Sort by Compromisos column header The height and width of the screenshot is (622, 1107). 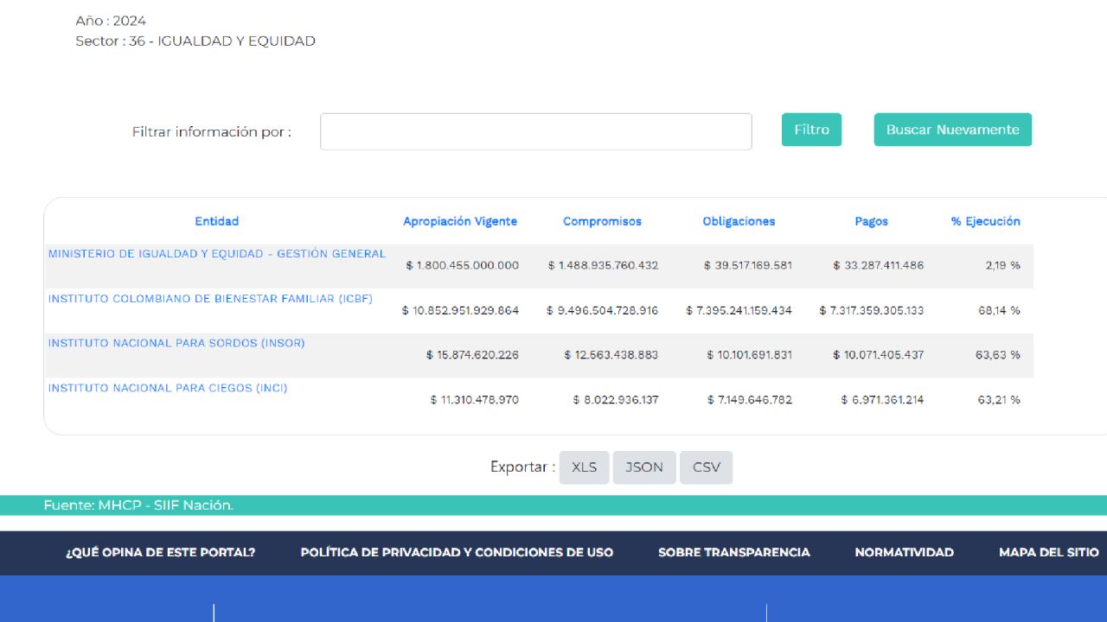(603, 221)
